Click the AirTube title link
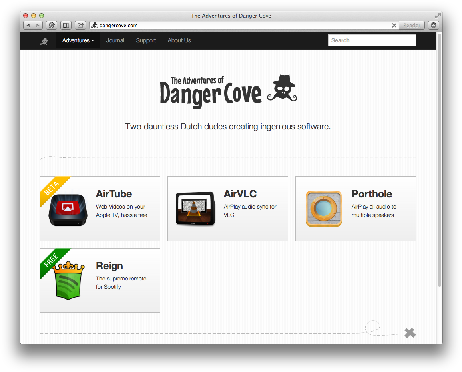This screenshot has height=372, width=462. (x=114, y=194)
